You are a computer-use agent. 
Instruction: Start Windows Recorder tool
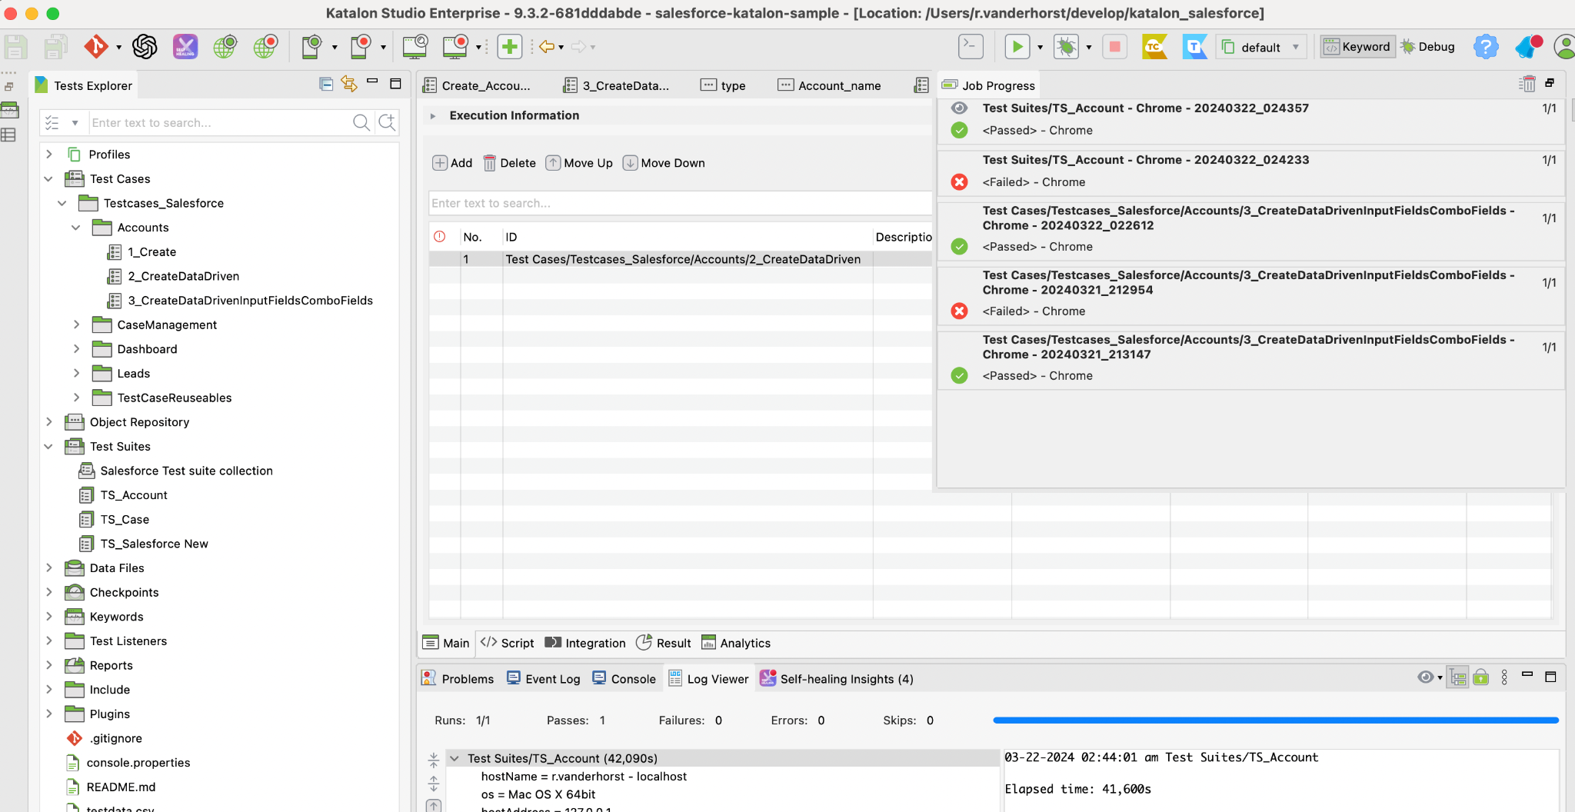pos(455,47)
